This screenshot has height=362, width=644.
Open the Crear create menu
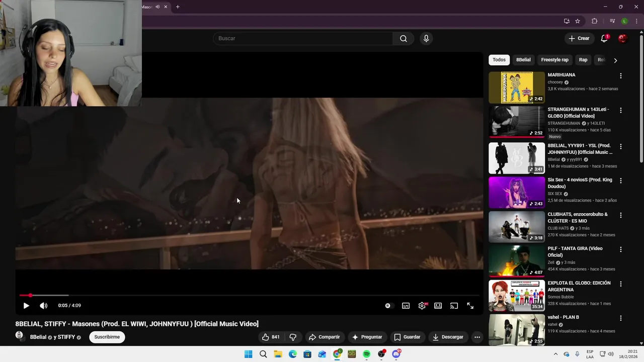coord(579,38)
